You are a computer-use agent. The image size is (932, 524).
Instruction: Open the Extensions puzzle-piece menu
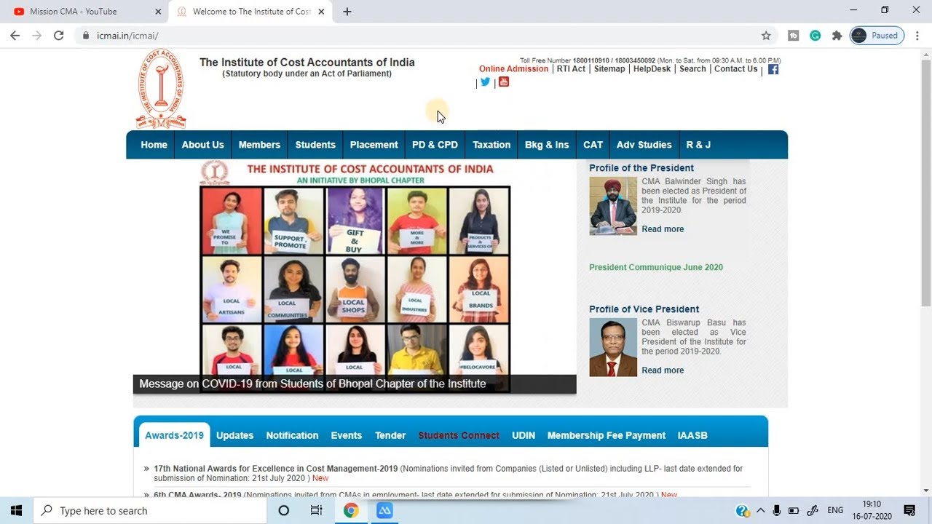(x=837, y=35)
